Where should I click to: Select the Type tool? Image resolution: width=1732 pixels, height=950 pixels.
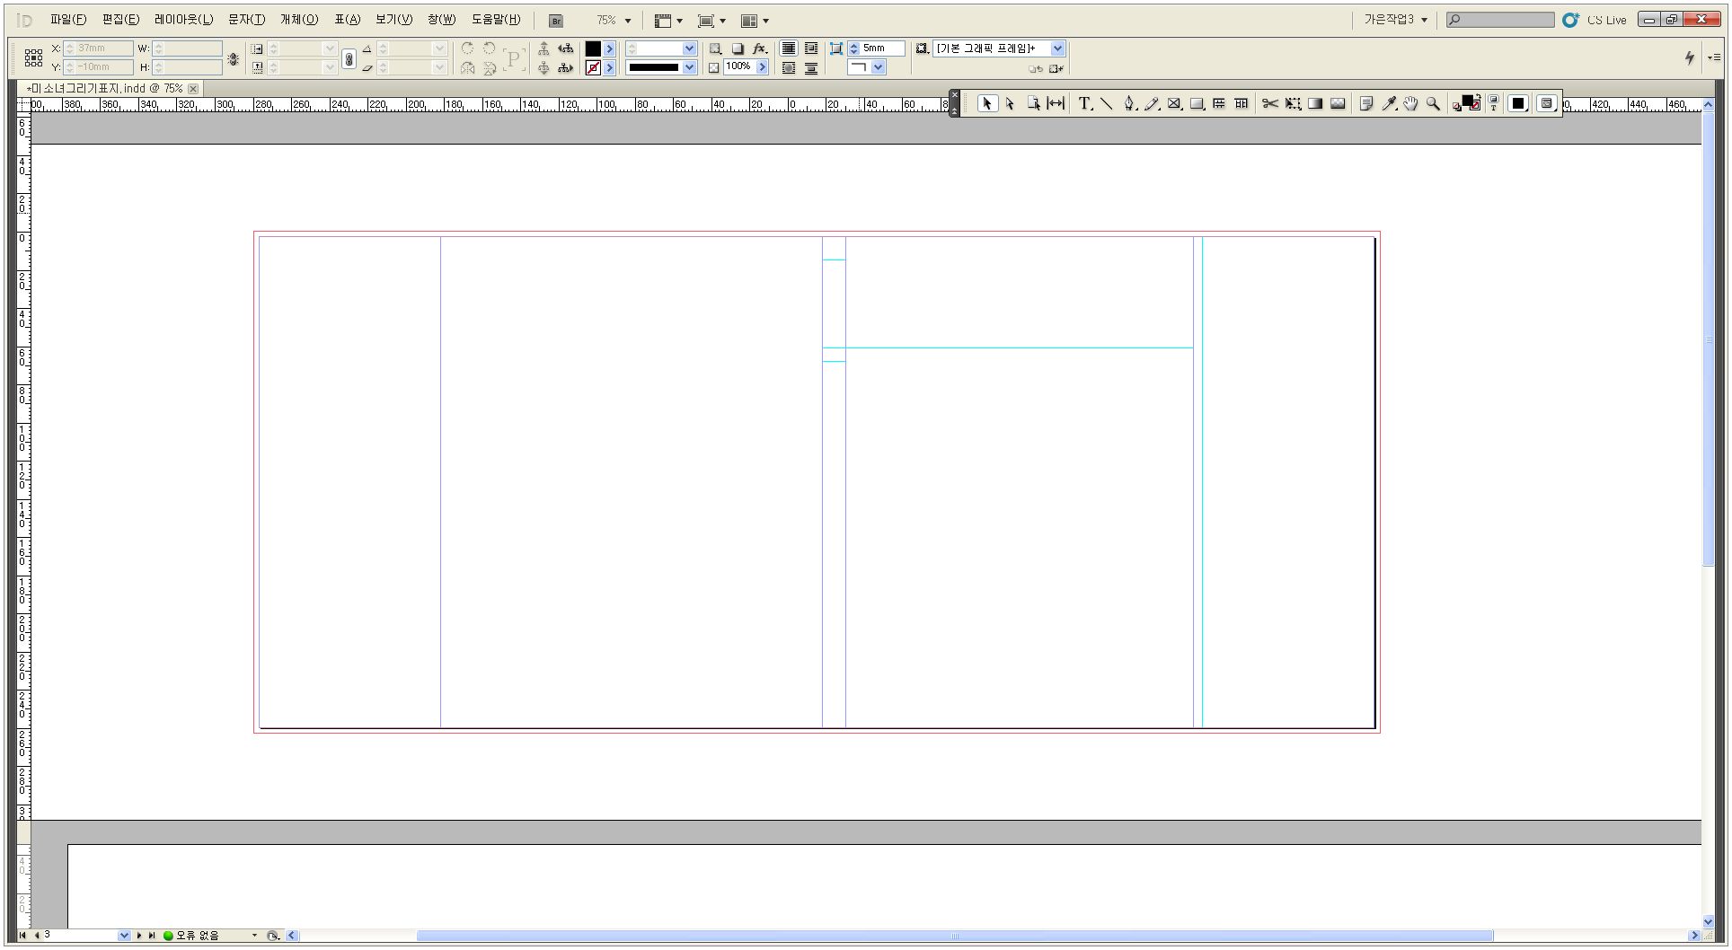pyautogui.click(x=1084, y=104)
